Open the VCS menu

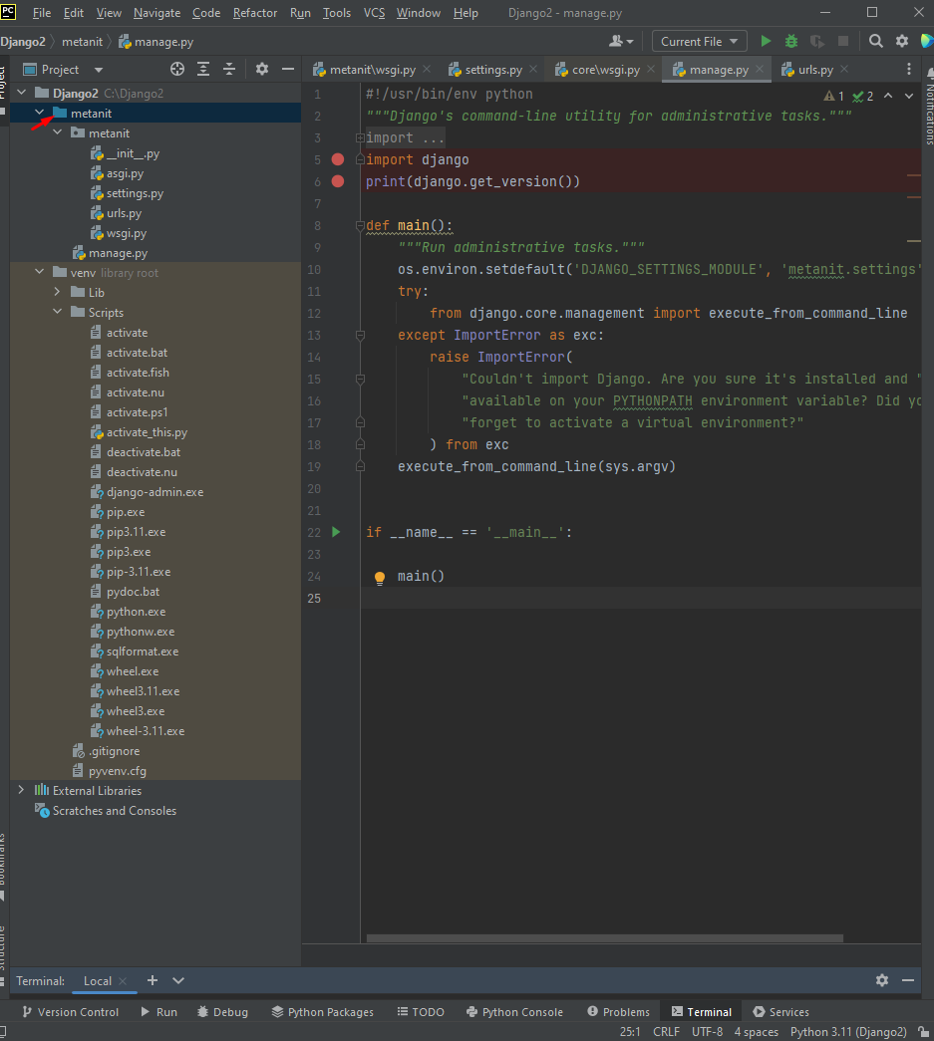point(374,13)
